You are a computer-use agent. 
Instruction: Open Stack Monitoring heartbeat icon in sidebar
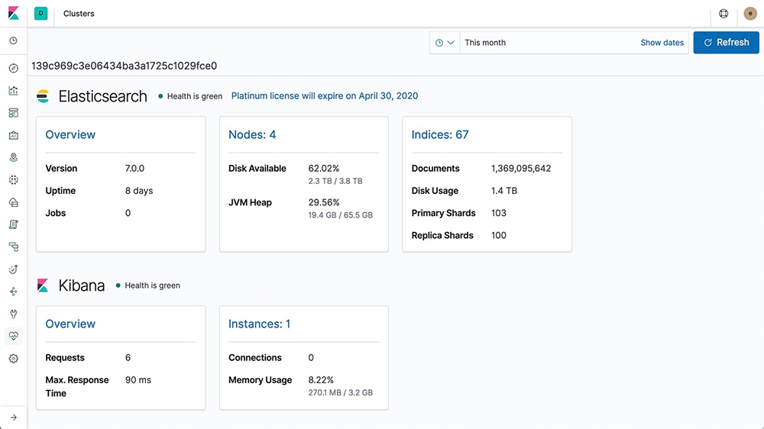click(14, 336)
